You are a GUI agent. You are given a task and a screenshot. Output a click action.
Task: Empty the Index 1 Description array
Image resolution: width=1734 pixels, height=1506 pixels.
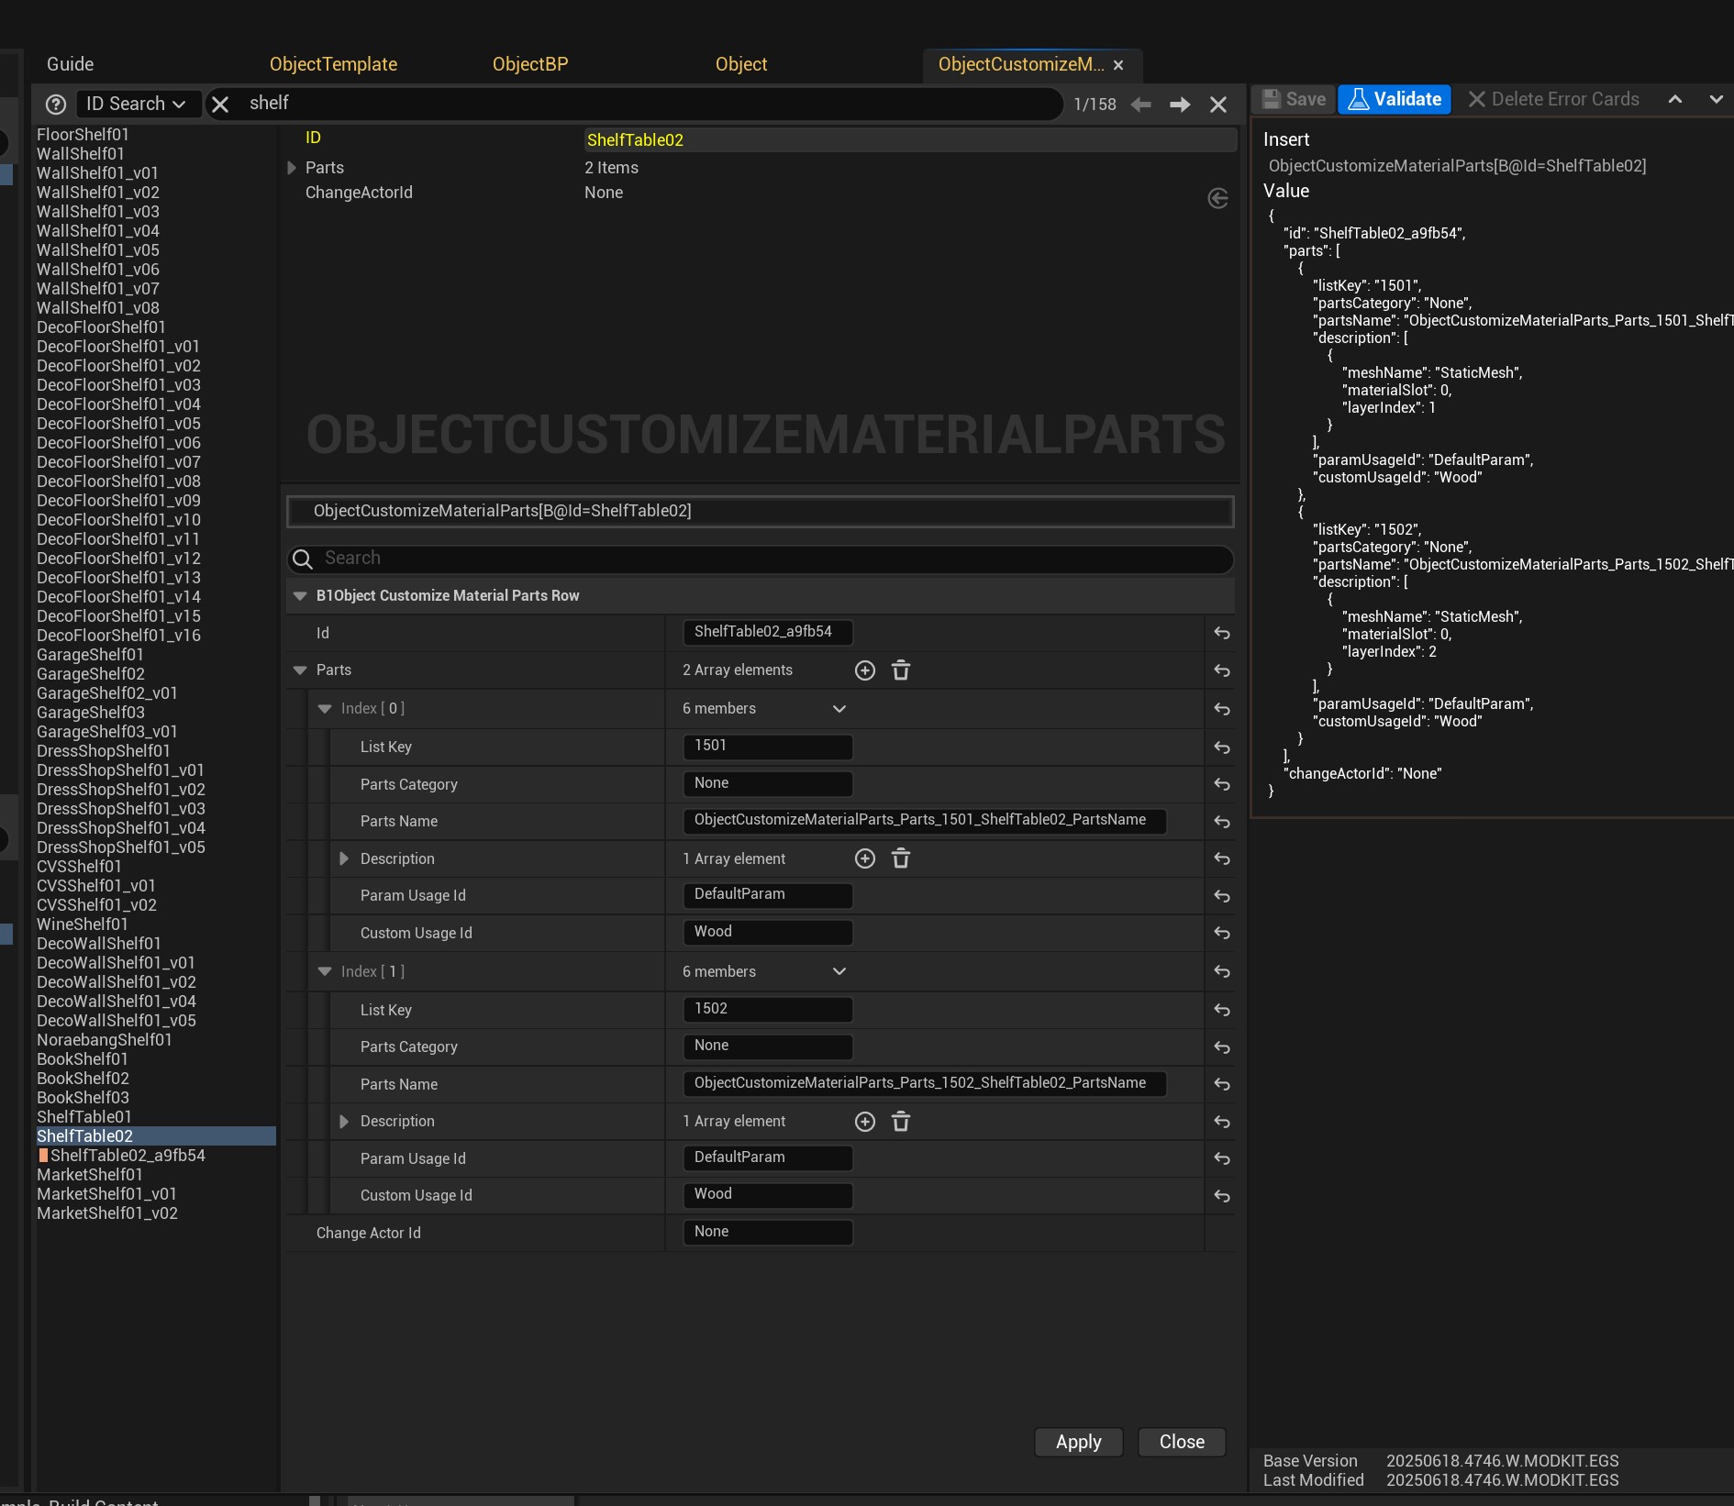[x=901, y=1122]
